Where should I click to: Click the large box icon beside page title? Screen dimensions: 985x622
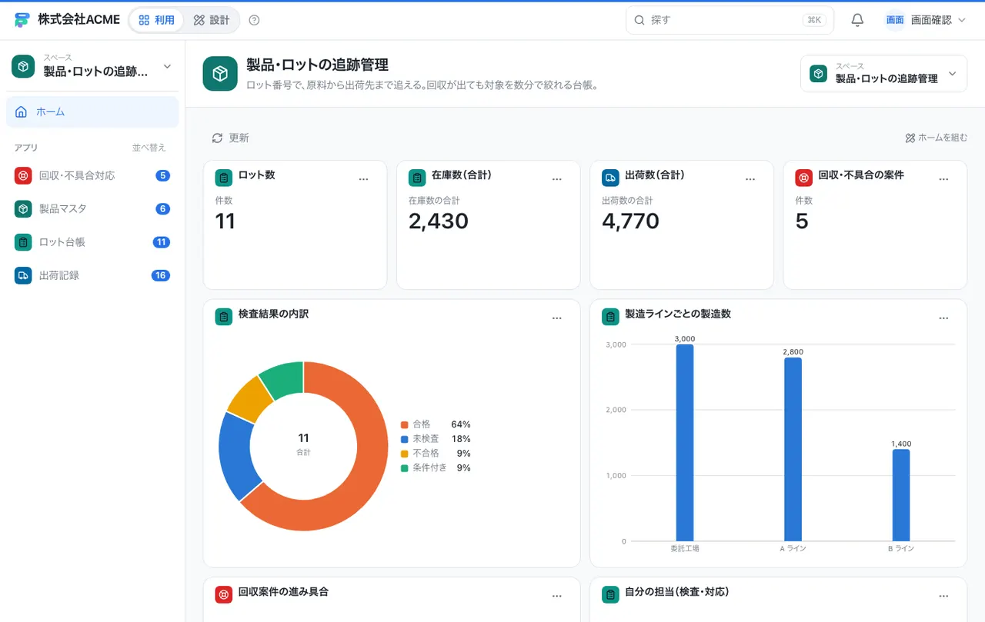tap(220, 74)
